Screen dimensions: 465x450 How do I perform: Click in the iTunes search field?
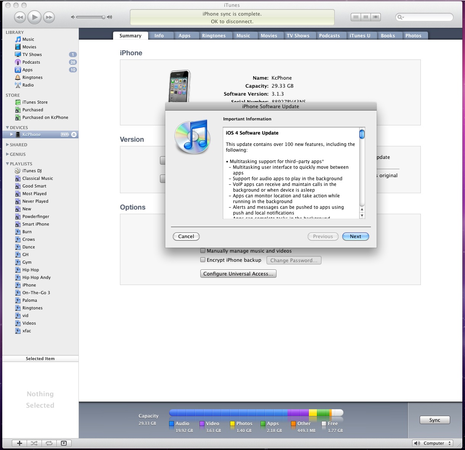[425, 17]
